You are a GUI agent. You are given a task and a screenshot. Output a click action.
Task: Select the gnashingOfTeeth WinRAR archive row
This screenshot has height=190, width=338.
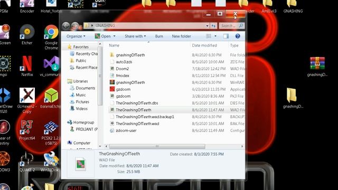[177, 82]
